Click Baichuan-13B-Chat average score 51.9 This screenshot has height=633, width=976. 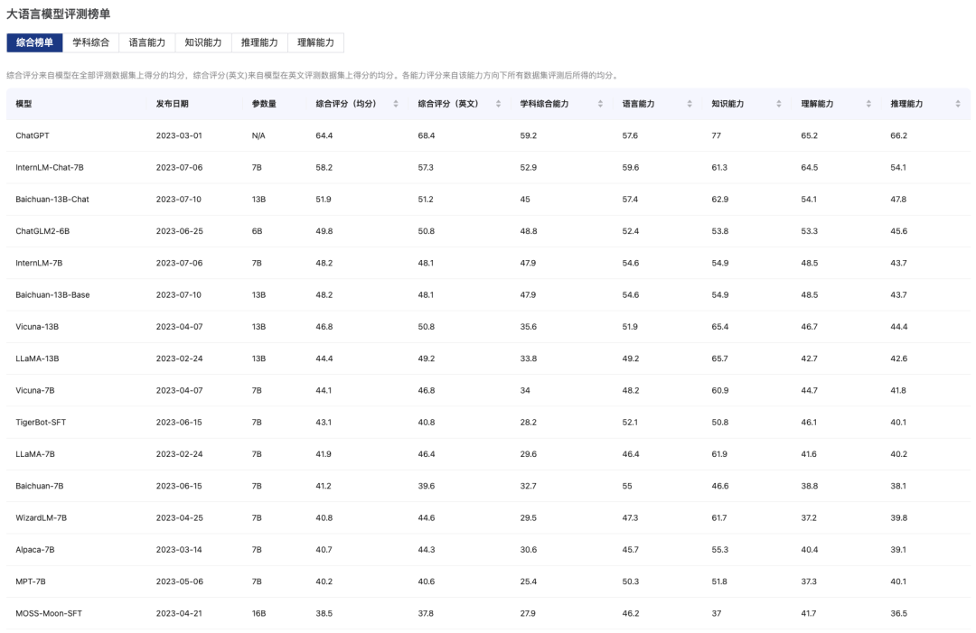324,199
